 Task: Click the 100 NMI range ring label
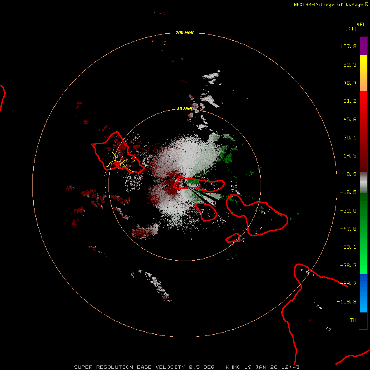[185, 32]
